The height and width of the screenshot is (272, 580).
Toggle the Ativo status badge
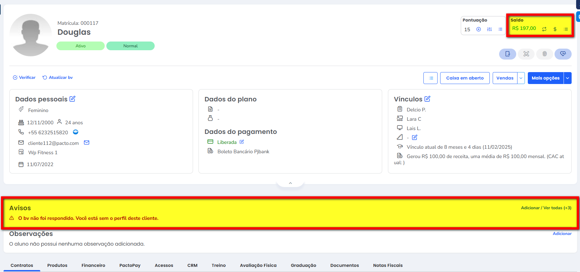click(81, 46)
